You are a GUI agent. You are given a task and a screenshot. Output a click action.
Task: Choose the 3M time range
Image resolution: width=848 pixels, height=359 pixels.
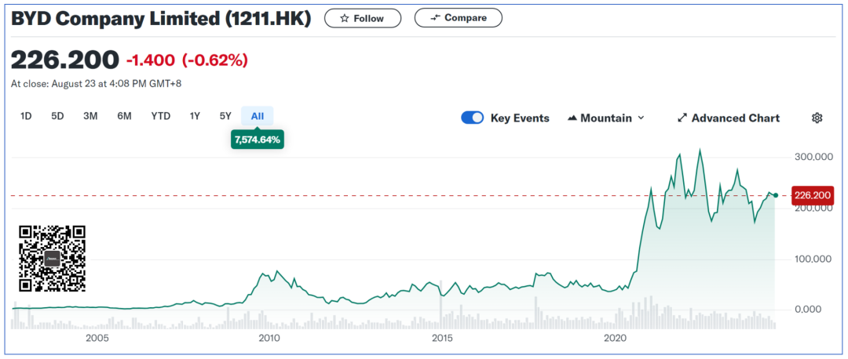click(90, 116)
